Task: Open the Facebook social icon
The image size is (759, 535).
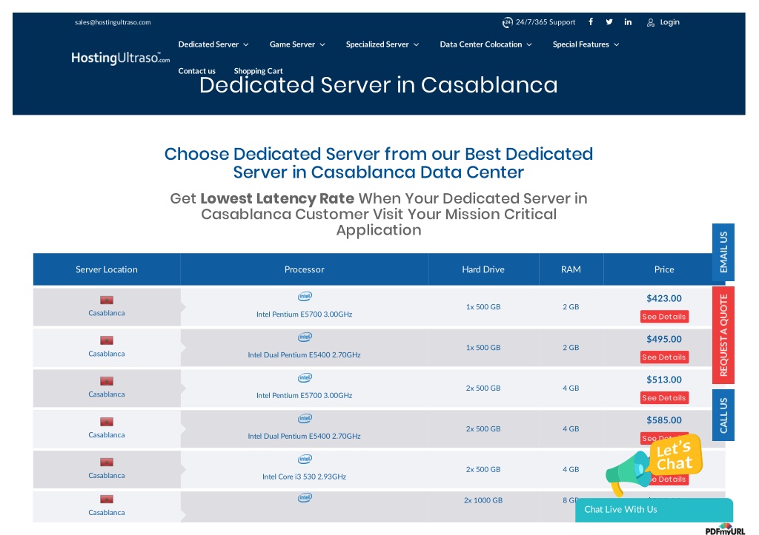Action: (591, 21)
